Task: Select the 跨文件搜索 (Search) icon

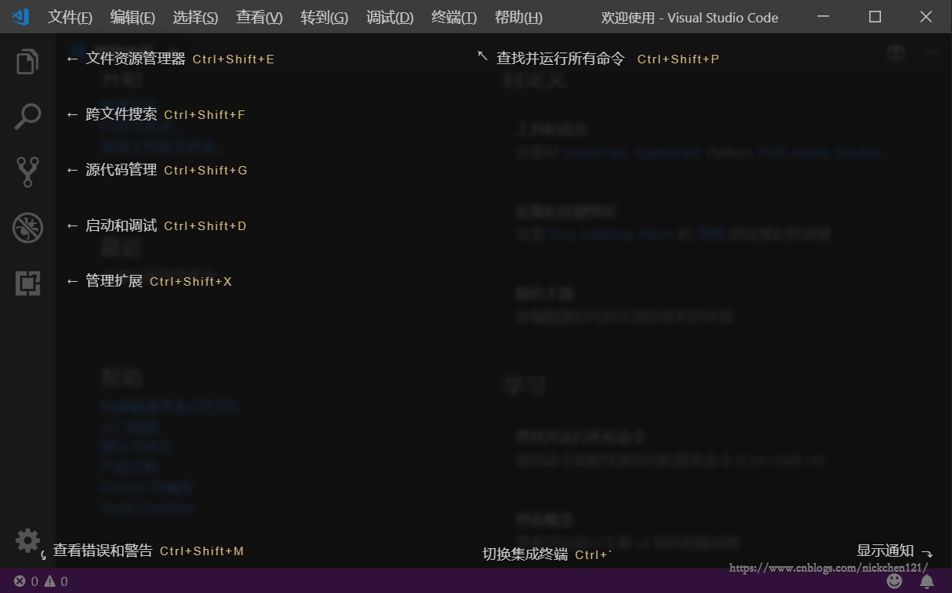Action: [28, 116]
